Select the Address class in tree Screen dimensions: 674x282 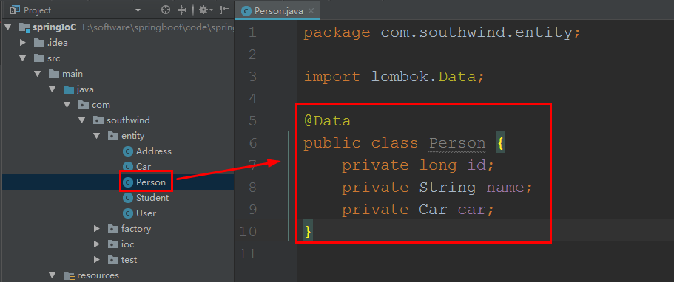(153, 151)
